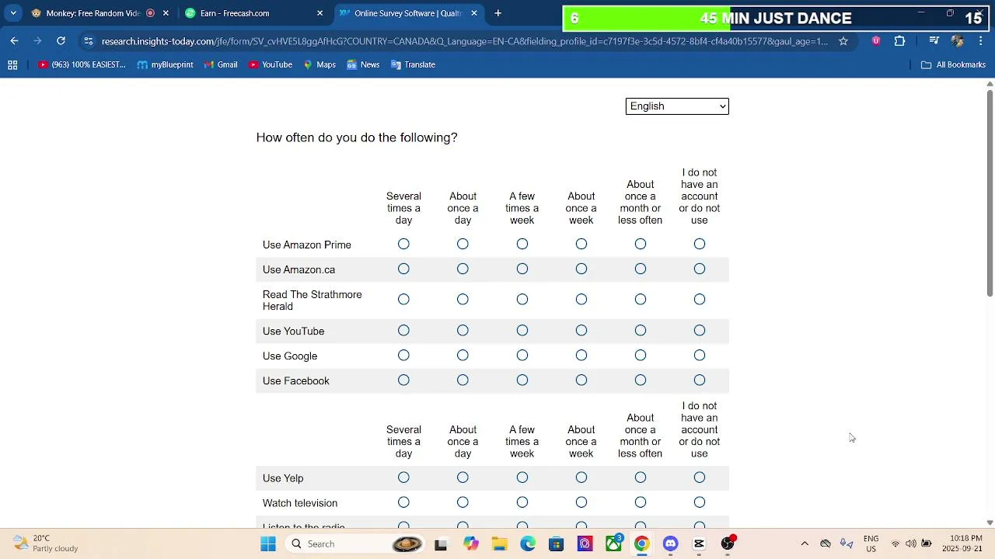
Task: Open the Maps bookmark
Action: click(319, 65)
